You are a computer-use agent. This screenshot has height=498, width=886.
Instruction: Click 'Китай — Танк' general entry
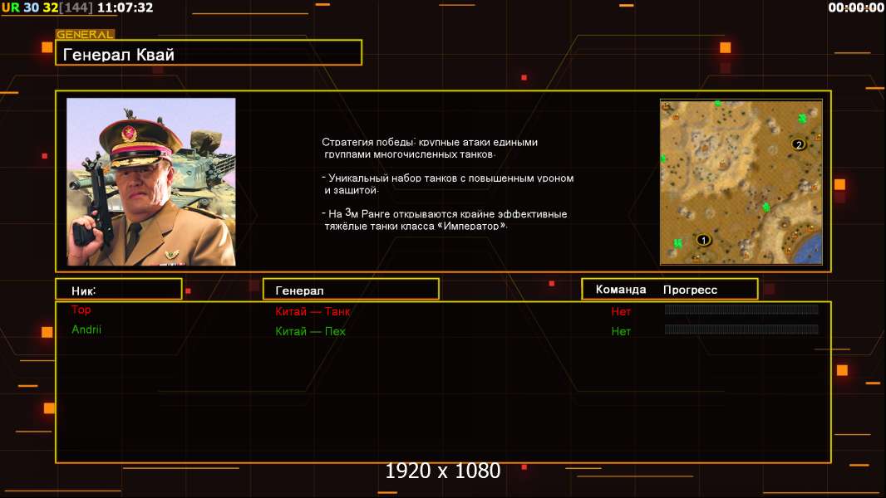[313, 312]
